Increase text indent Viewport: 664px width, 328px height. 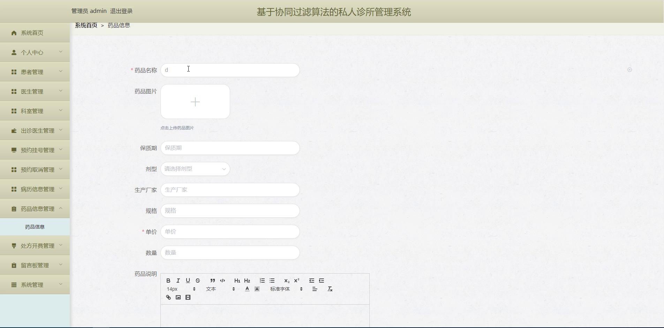coord(322,281)
